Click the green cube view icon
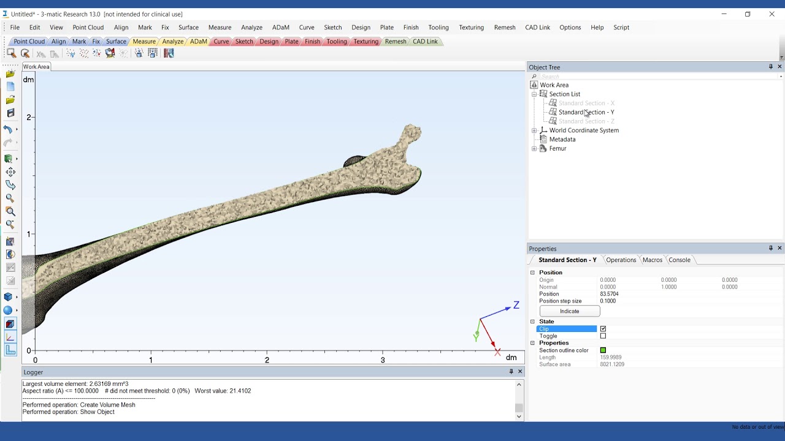 point(9,159)
